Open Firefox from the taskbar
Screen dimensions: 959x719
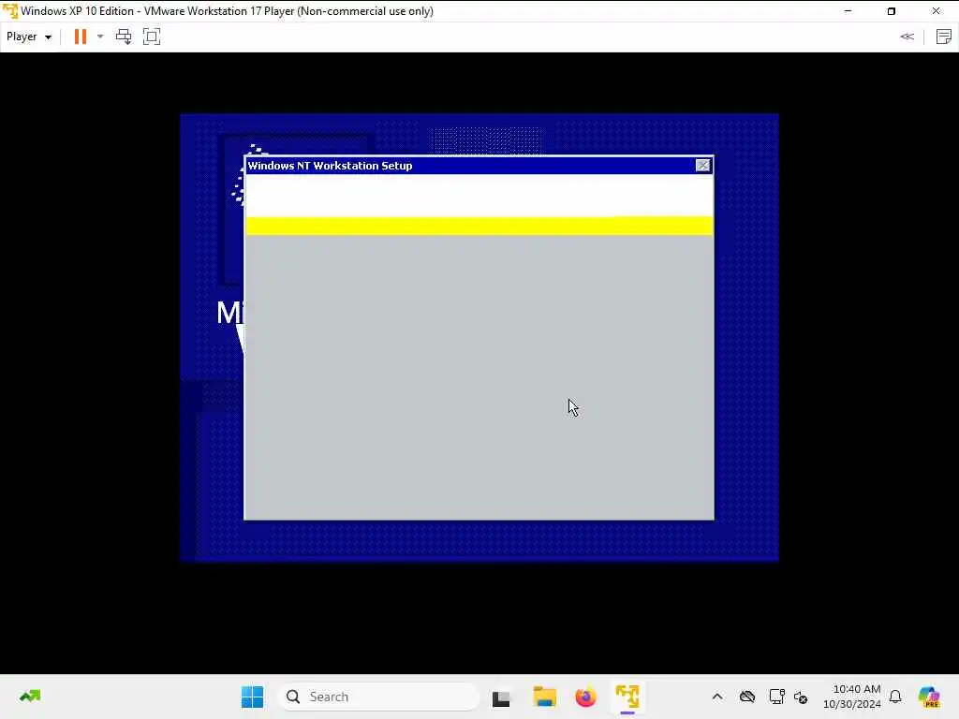(x=585, y=697)
